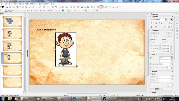The image size is (179, 101).
Task: Enable the Shadow checkbox
Action: (151, 74)
